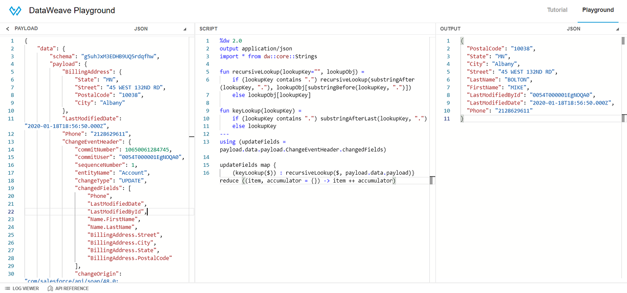This screenshot has height=293, width=627.
Task: Select the Playground tab
Action: click(x=598, y=10)
